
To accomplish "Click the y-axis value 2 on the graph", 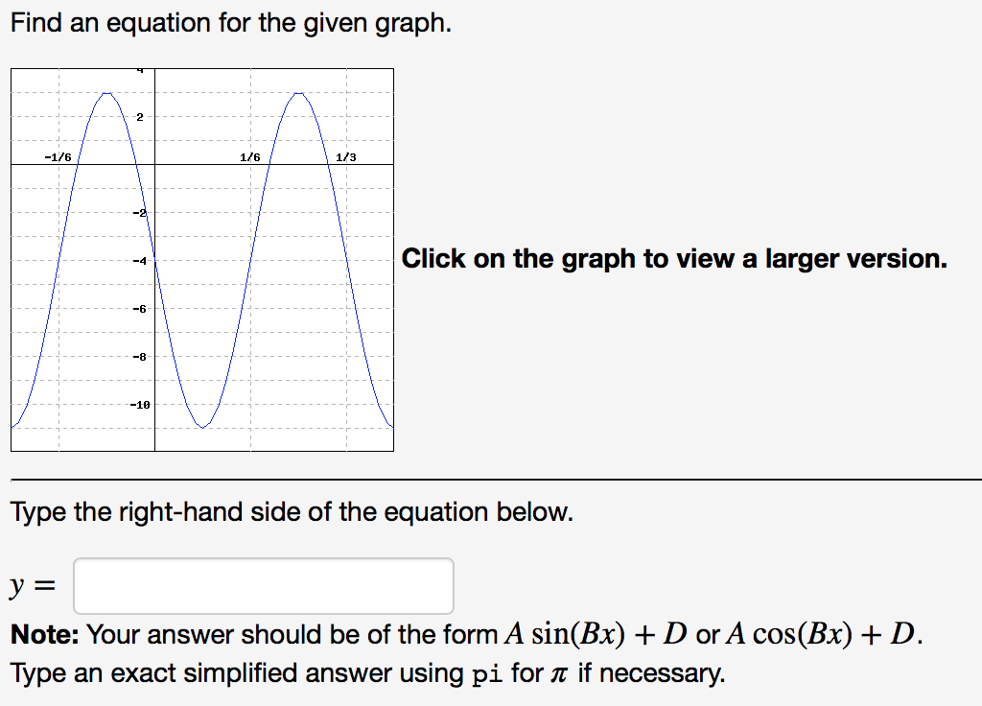I will click(142, 115).
